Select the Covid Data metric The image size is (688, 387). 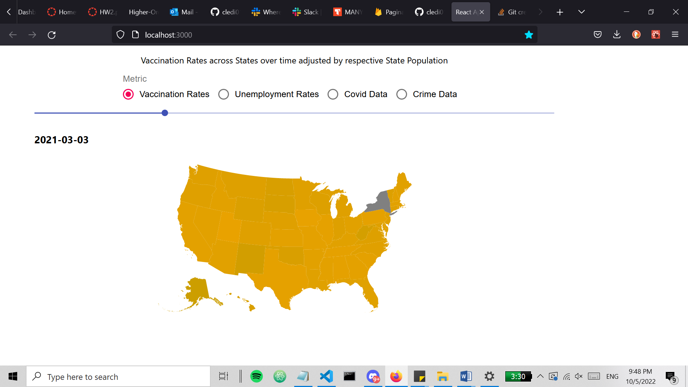pyautogui.click(x=333, y=94)
